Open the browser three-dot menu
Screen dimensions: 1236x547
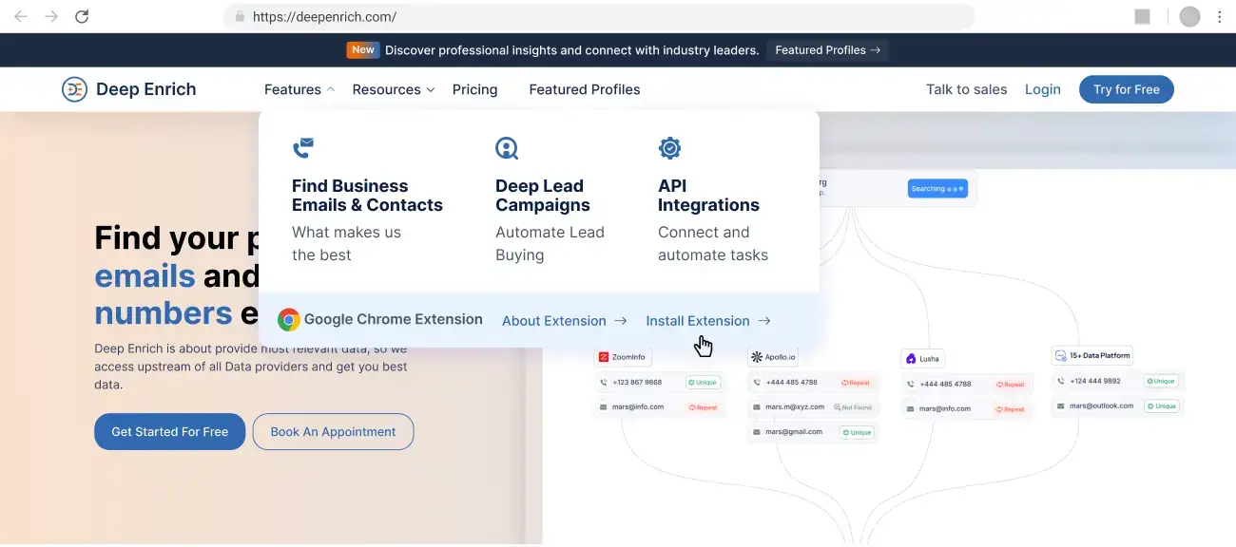pos(1220,16)
